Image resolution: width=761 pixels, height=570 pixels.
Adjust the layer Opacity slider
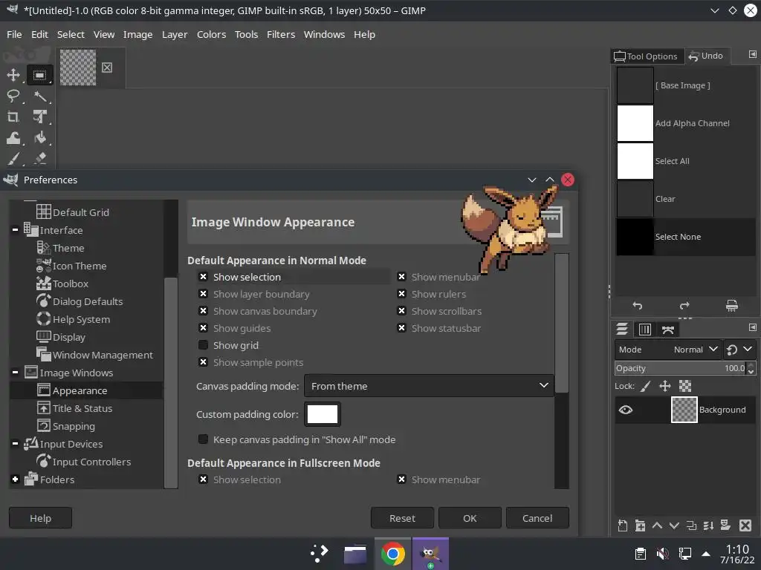coord(681,368)
